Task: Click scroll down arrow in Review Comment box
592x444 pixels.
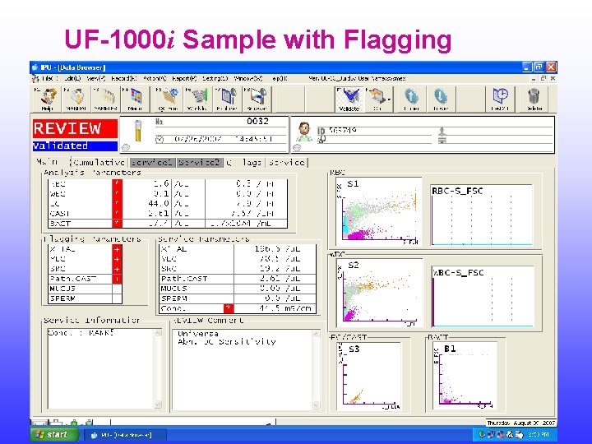Action: (x=316, y=405)
